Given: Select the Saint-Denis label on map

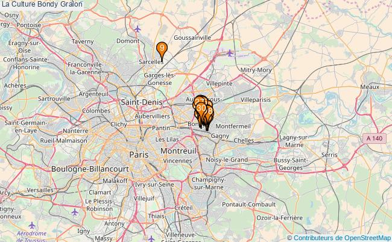Looking at the screenshot, I should click(x=142, y=102).
